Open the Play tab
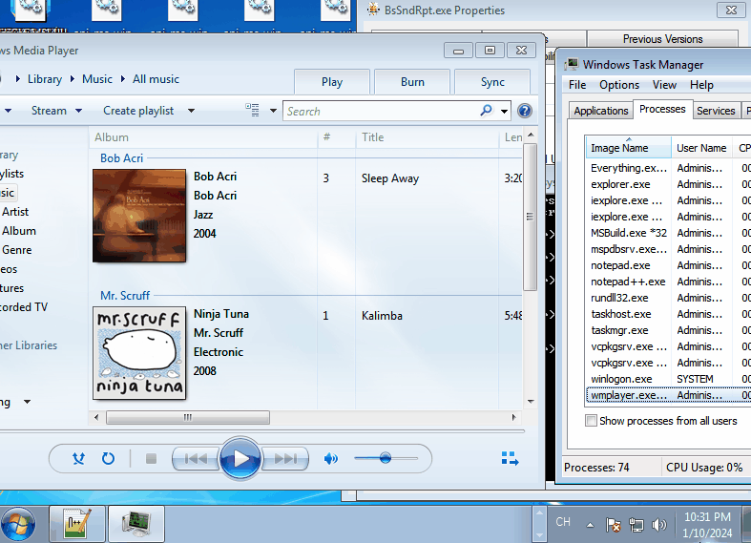The image size is (751, 543). pyautogui.click(x=332, y=82)
